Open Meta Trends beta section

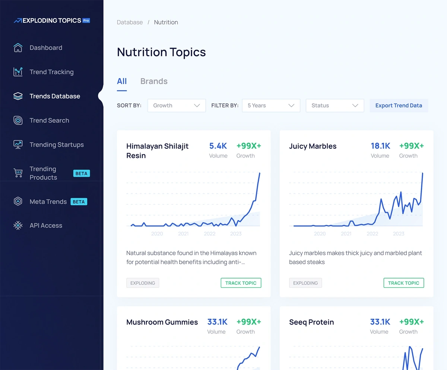48,202
